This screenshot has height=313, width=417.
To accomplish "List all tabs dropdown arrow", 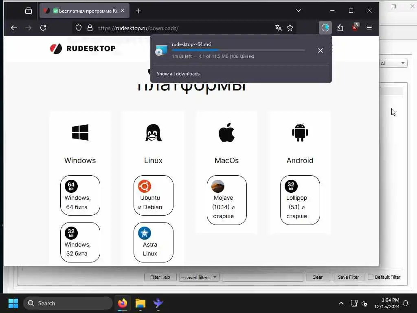I will [298, 11].
